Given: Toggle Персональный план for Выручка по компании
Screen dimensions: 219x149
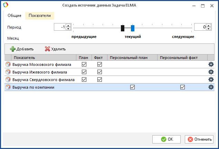Looking at the screenshot, I should [x=132, y=87].
